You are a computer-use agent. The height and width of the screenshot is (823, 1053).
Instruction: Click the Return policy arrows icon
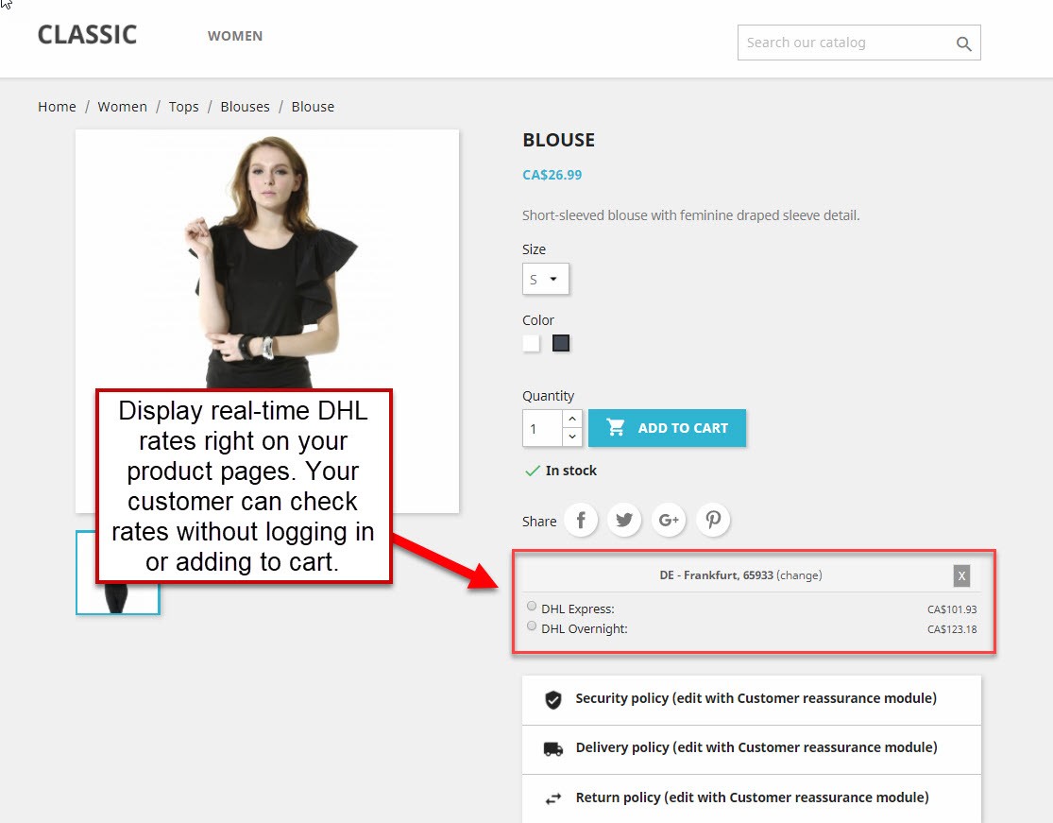coord(553,798)
